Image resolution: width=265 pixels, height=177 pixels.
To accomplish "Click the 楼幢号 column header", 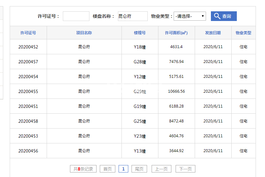I will click(140, 33).
